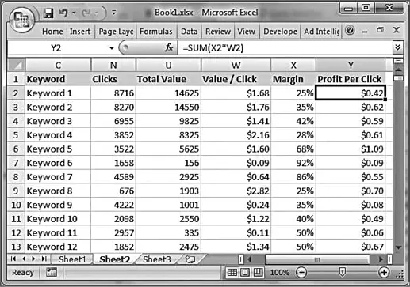Click the zoom slider handle
Screen dimensions: 410x287
coord(342,272)
